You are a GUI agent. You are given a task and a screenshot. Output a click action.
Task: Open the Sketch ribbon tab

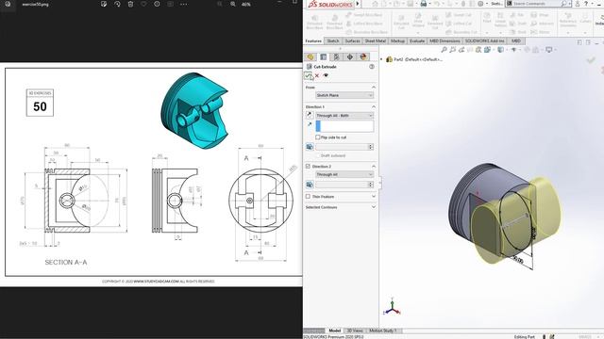click(333, 41)
